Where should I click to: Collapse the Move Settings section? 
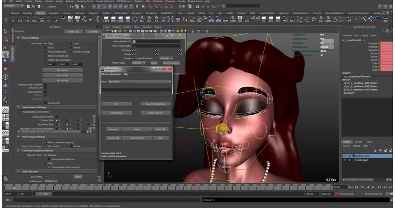pos(19,38)
